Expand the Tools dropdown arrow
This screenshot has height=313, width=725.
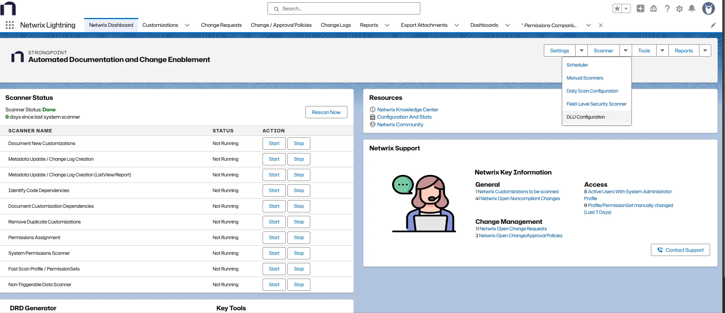[x=662, y=51]
